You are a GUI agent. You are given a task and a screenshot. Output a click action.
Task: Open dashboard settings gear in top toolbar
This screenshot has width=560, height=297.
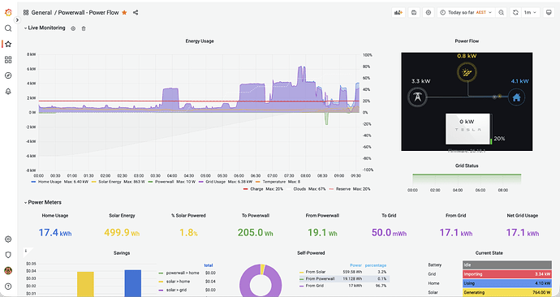429,12
